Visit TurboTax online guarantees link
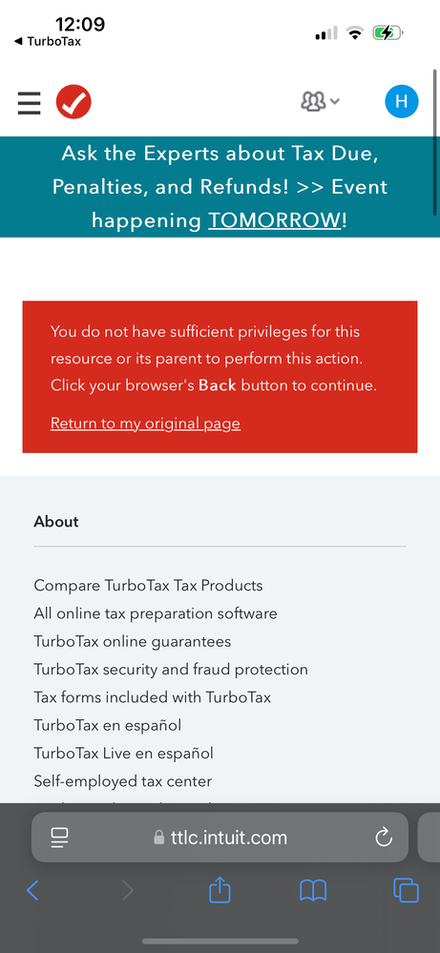Image resolution: width=440 pixels, height=953 pixels. click(133, 642)
